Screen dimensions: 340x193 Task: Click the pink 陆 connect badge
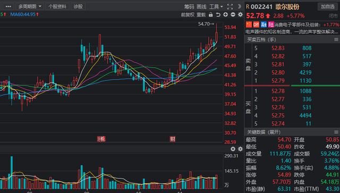pyautogui.click(x=271, y=24)
